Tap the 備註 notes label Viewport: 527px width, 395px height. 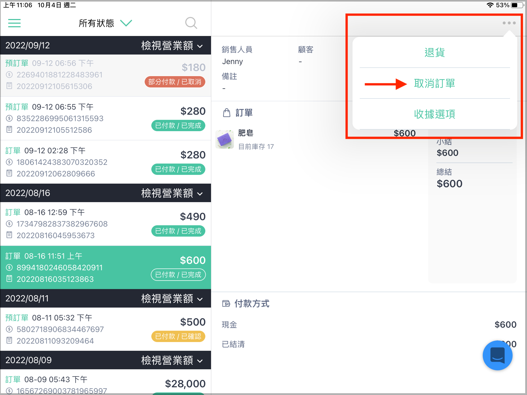[229, 76]
